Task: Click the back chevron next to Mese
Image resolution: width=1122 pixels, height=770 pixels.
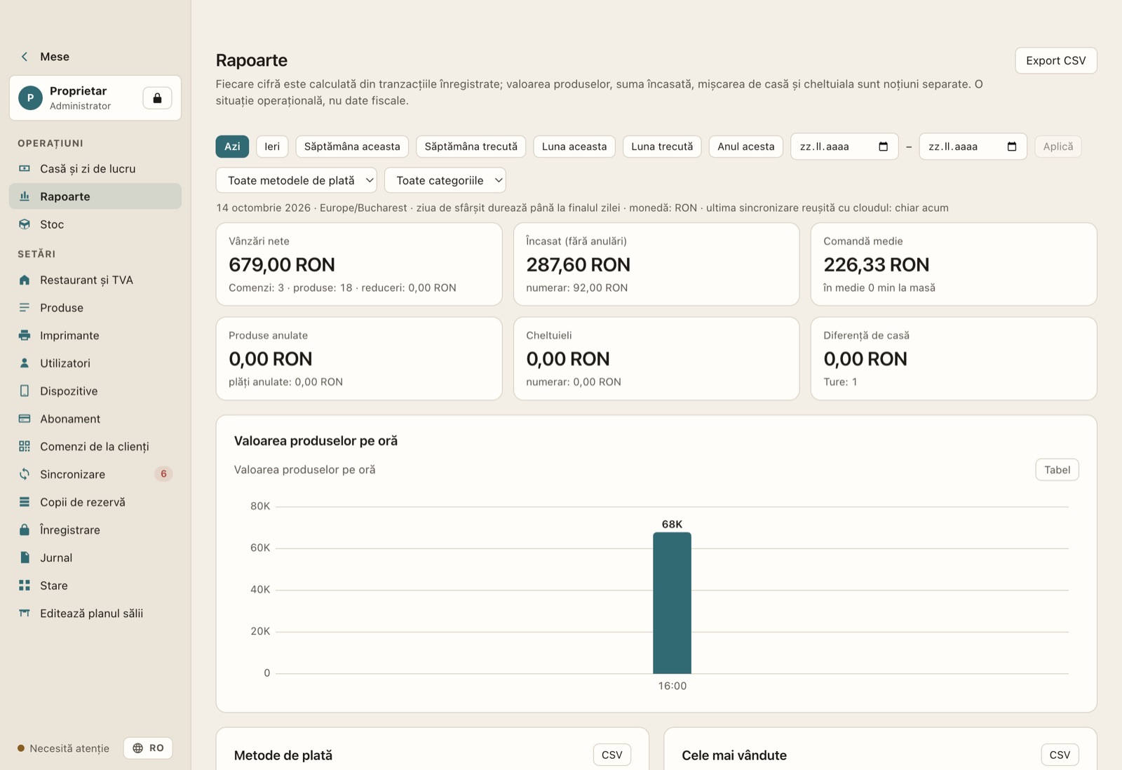Action: pos(25,57)
